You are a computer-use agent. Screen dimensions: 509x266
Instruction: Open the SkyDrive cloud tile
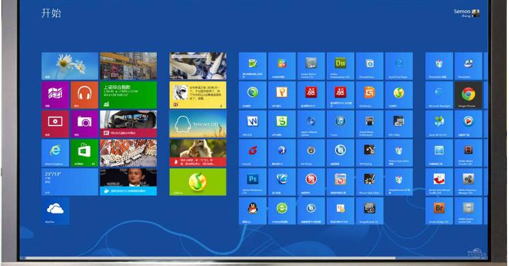[55, 211]
